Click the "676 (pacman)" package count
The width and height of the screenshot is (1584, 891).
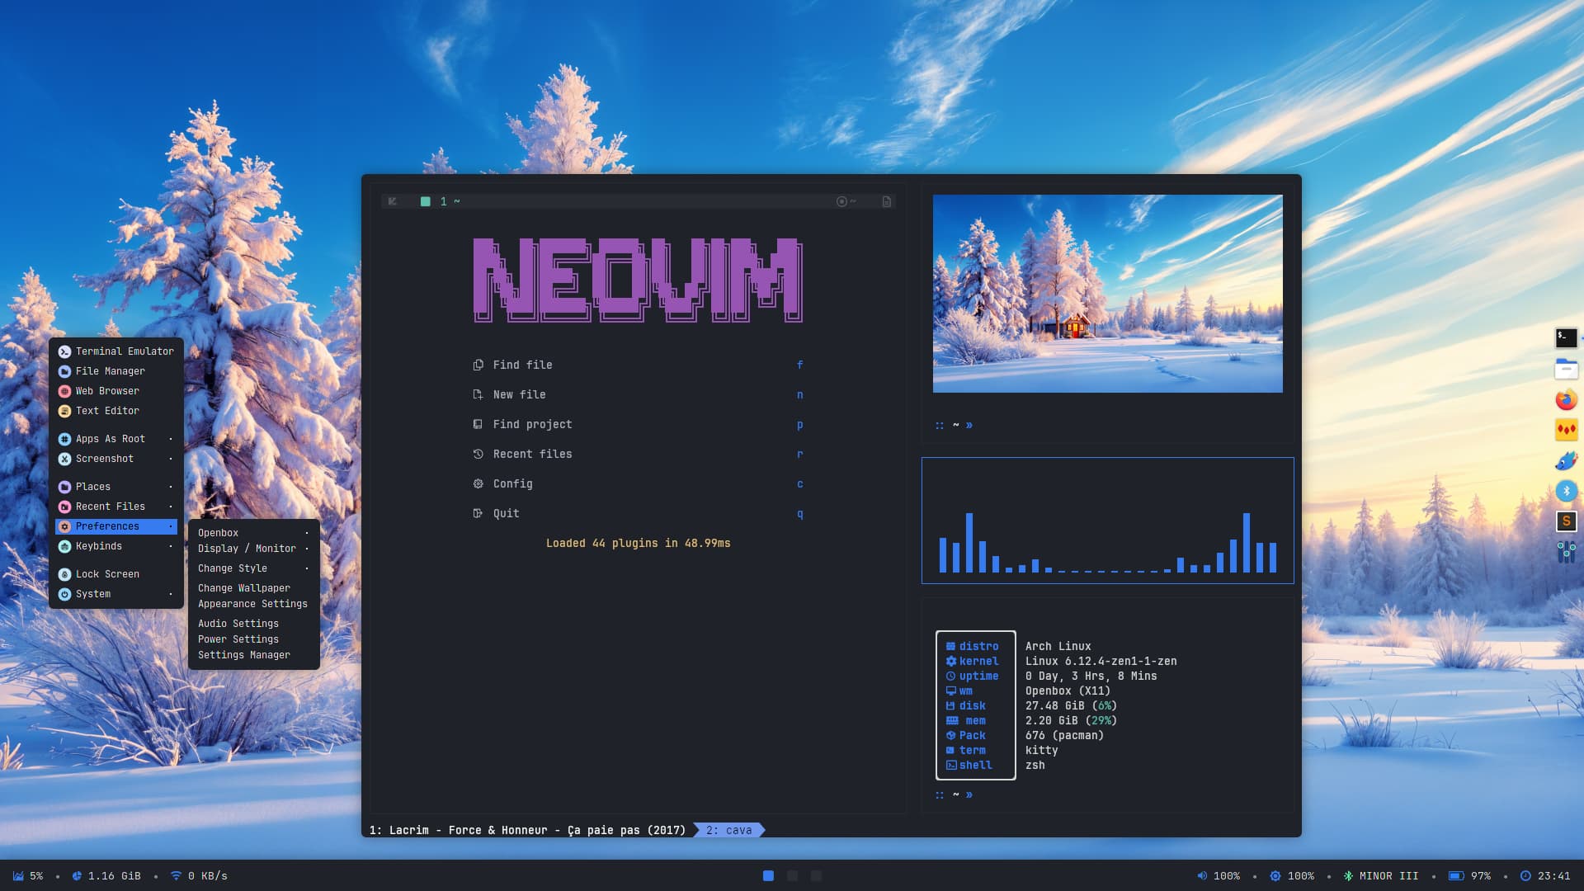(x=1064, y=735)
